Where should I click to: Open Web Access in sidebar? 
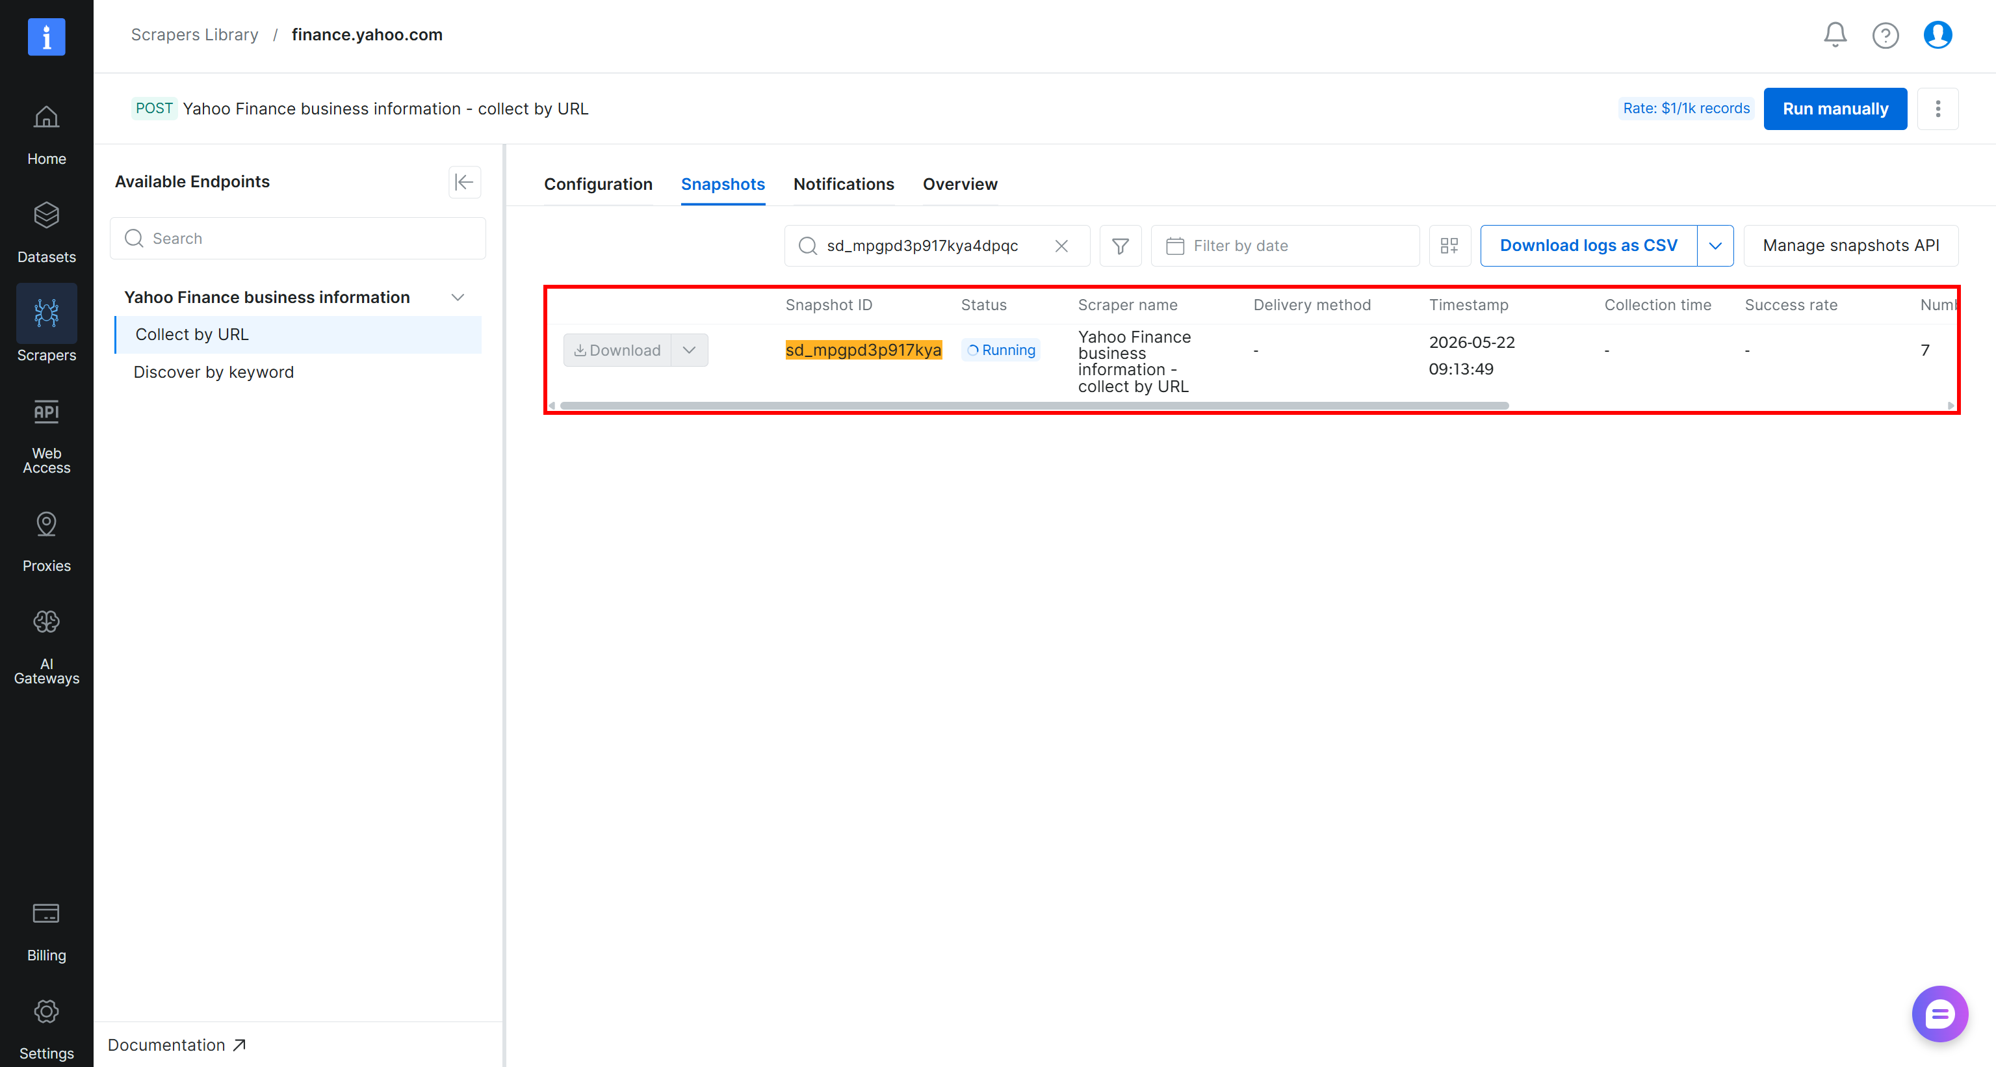[47, 436]
